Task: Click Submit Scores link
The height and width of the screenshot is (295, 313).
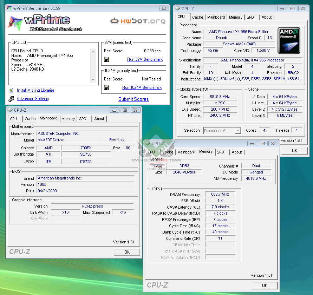Action: click(133, 99)
